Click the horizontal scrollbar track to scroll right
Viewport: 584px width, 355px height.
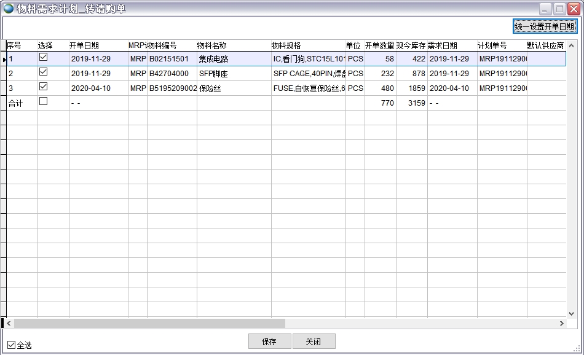400,322
